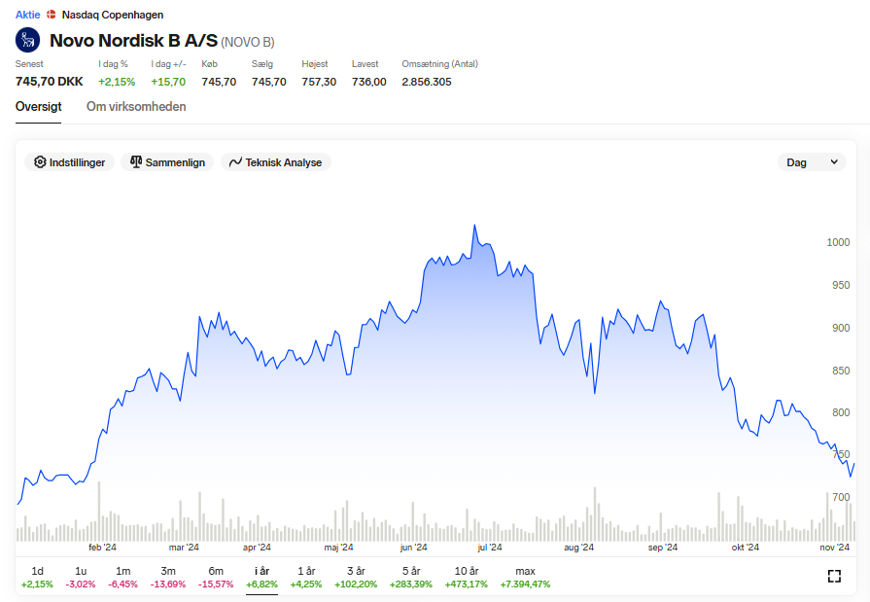Select the 1 år time range
Viewport: 870px width, 602px height.
point(306,577)
